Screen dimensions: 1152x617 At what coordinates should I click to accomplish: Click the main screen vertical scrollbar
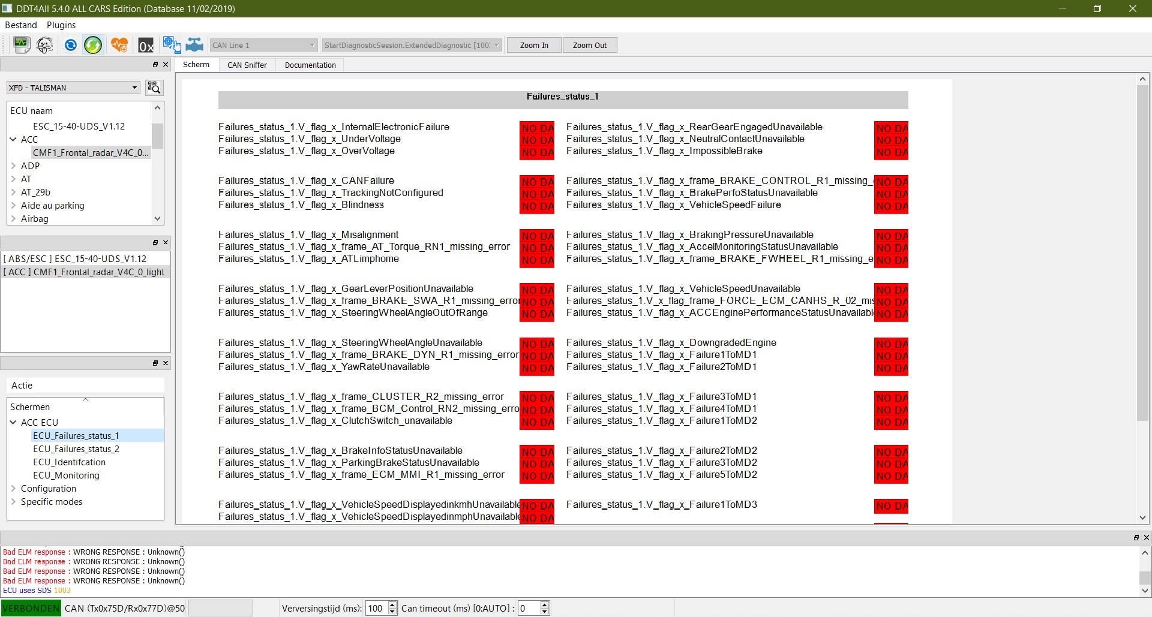tap(1142, 252)
